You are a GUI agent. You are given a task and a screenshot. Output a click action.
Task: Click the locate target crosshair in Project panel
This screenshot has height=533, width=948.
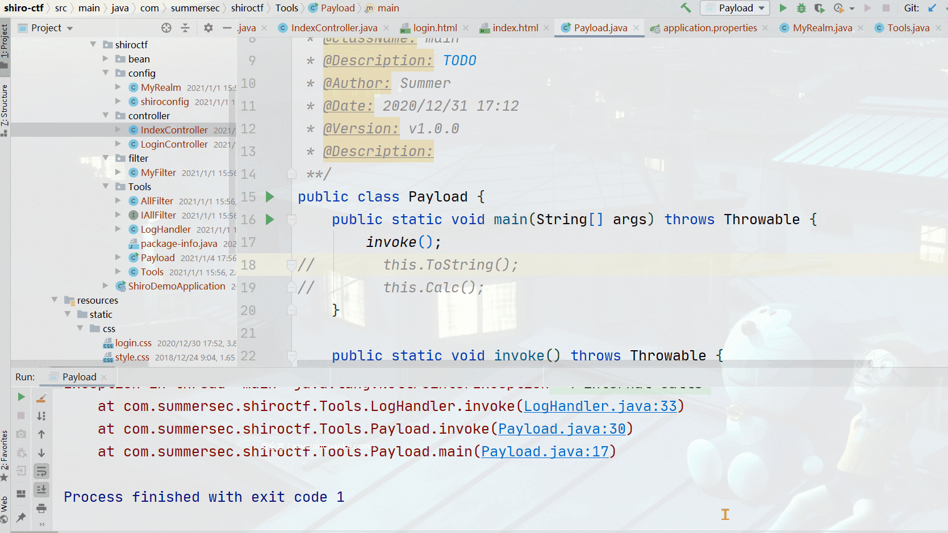[166, 28]
